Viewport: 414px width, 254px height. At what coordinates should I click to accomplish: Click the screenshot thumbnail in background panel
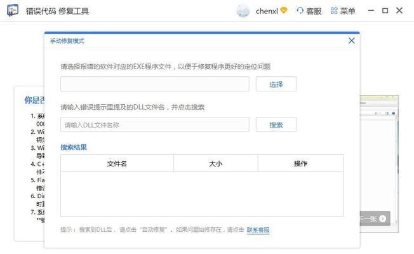pyautogui.click(x=379, y=164)
